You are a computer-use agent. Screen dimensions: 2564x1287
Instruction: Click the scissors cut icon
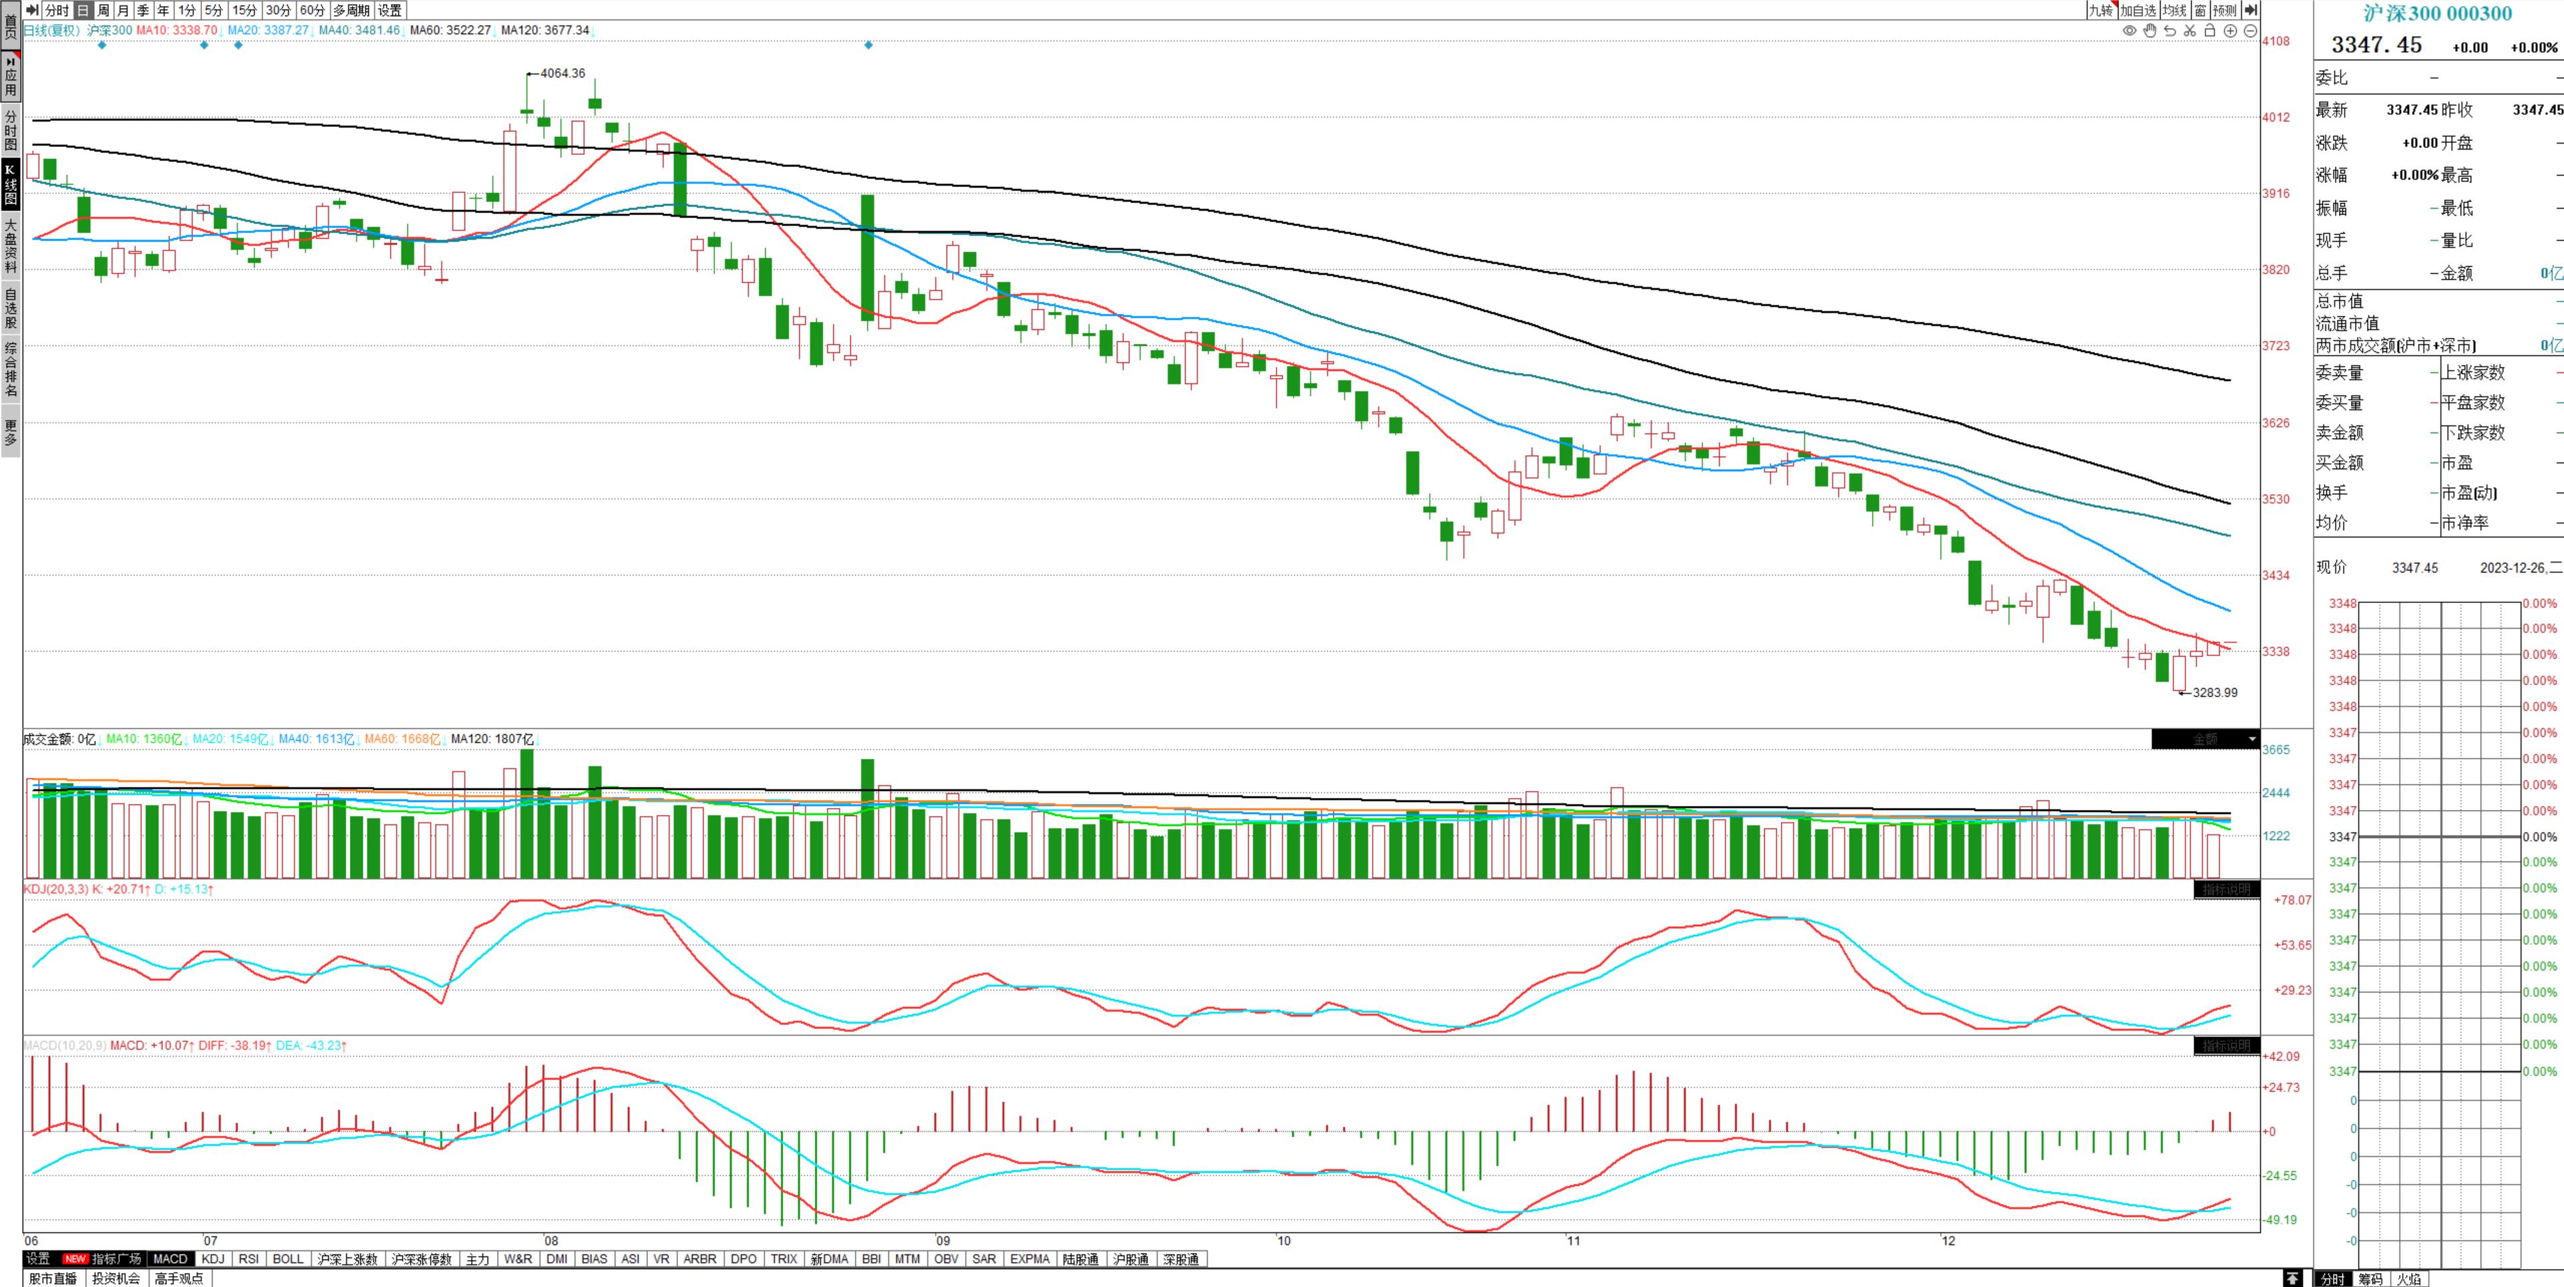point(2190,31)
